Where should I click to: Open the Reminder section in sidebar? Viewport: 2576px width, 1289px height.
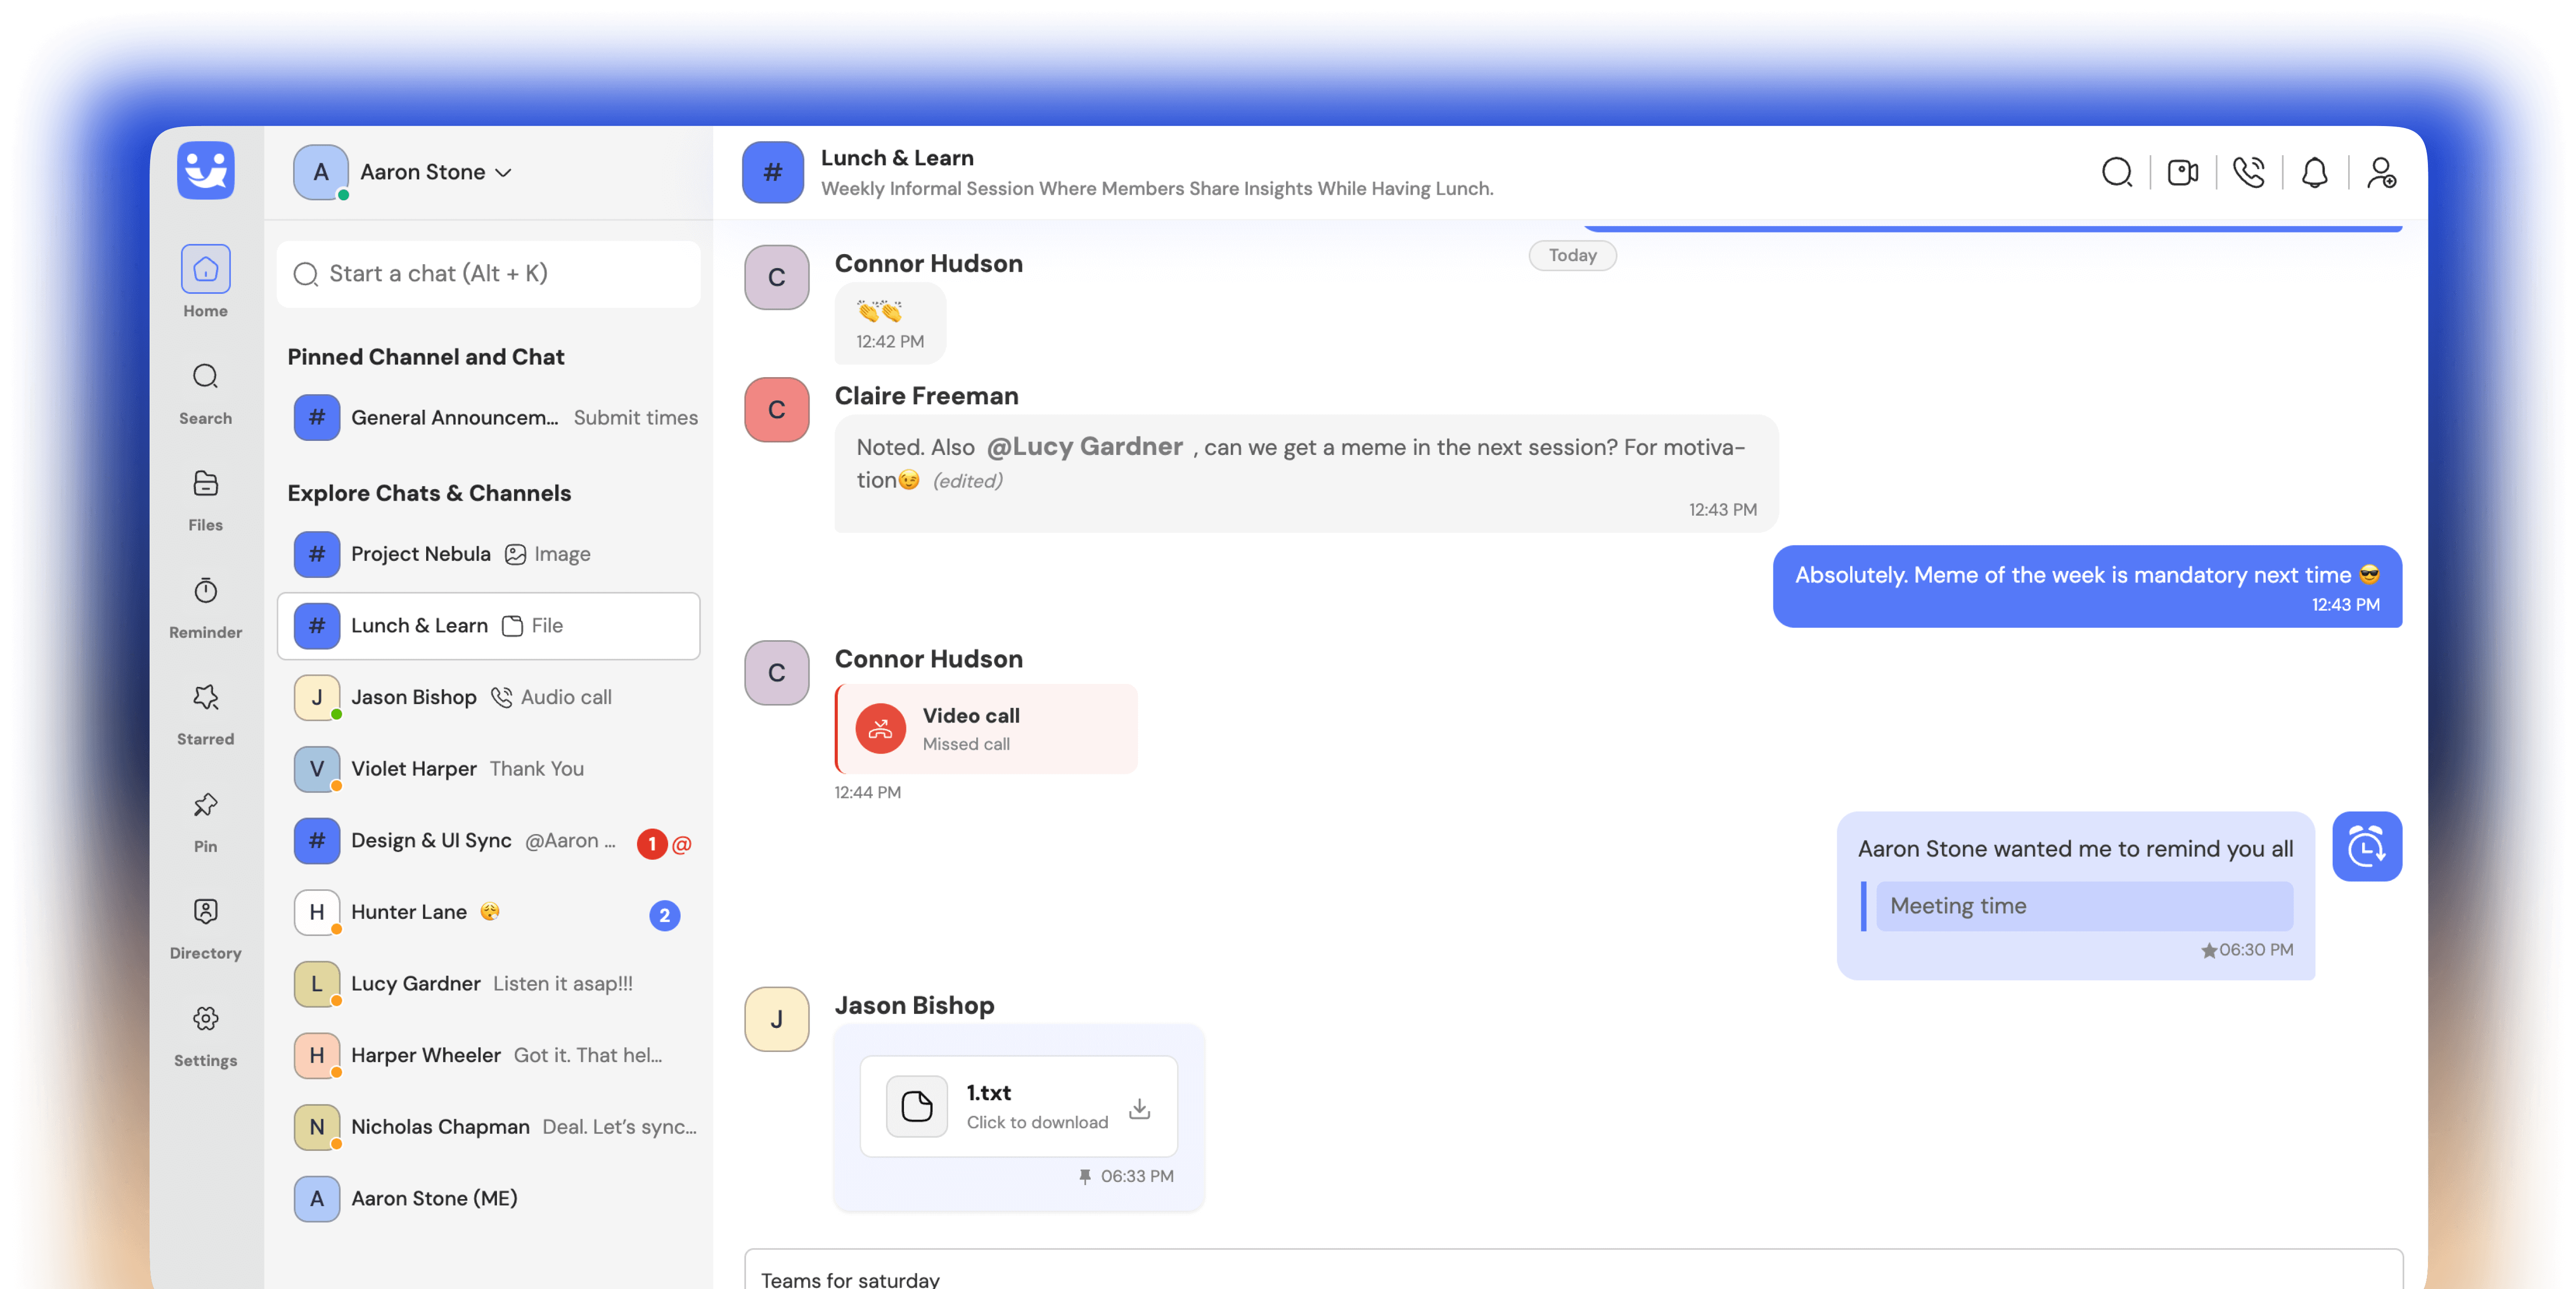205,606
